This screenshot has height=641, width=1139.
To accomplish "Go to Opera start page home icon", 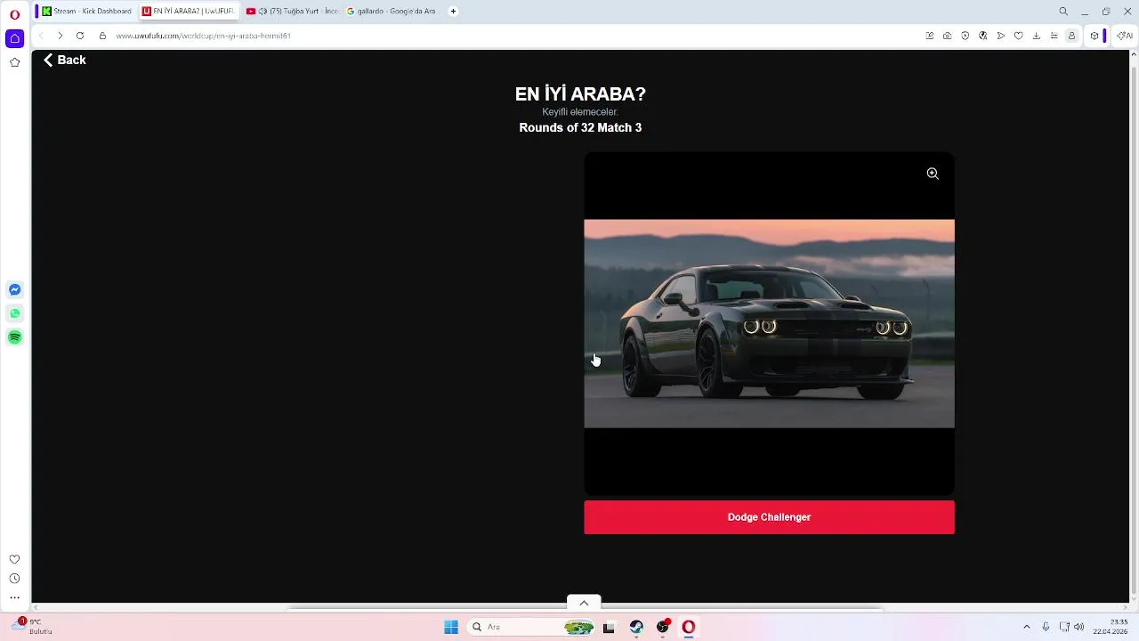I will [x=14, y=38].
